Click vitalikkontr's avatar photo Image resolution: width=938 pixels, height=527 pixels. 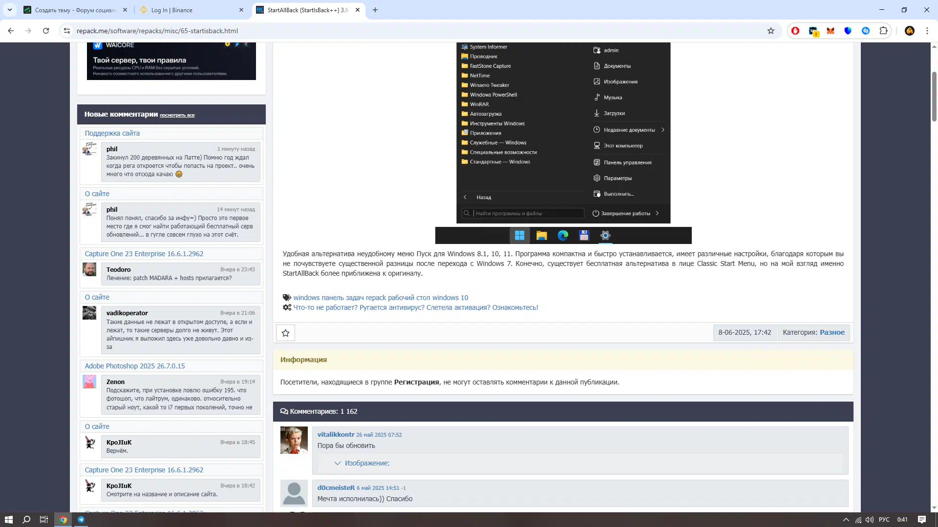294,440
